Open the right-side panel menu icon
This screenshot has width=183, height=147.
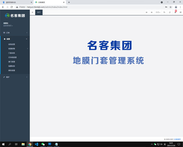click(180, 12)
